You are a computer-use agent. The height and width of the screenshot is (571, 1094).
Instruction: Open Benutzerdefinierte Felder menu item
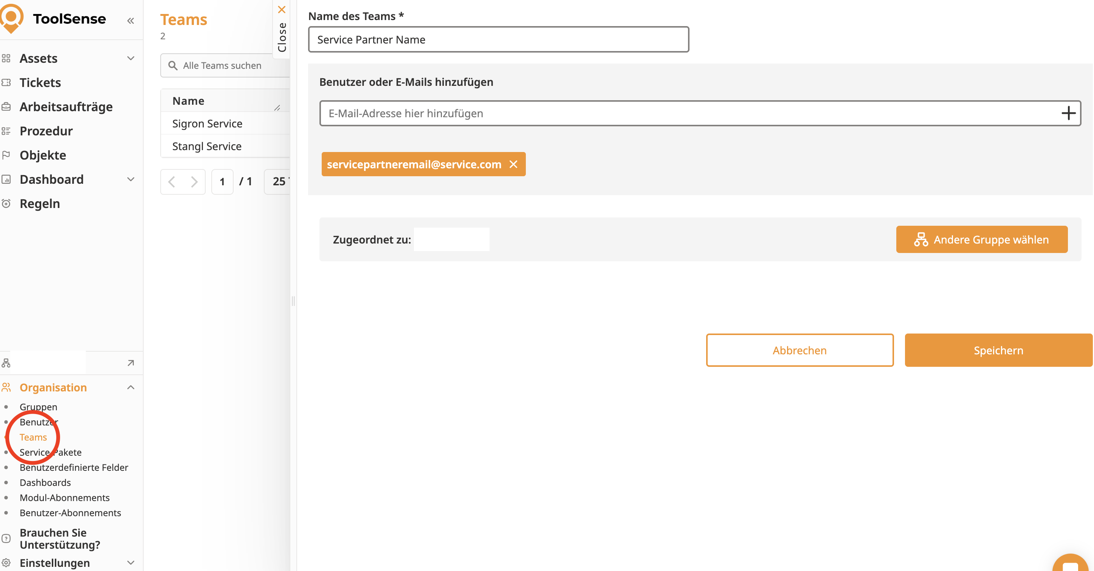point(73,467)
